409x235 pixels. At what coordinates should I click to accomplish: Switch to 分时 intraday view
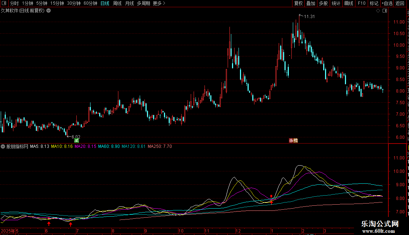coord(14,3)
